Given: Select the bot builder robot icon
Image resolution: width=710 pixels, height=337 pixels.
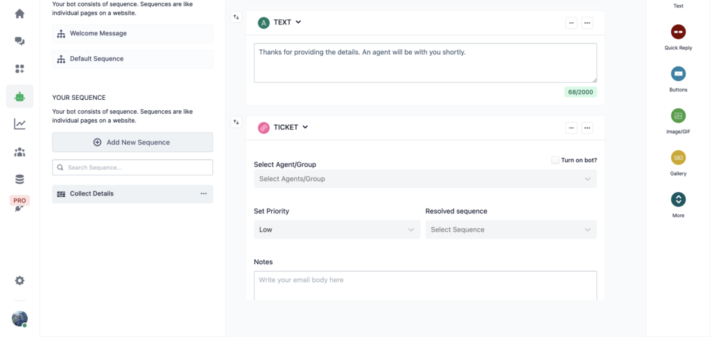Looking at the screenshot, I should pyautogui.click(x=19, y=96).
